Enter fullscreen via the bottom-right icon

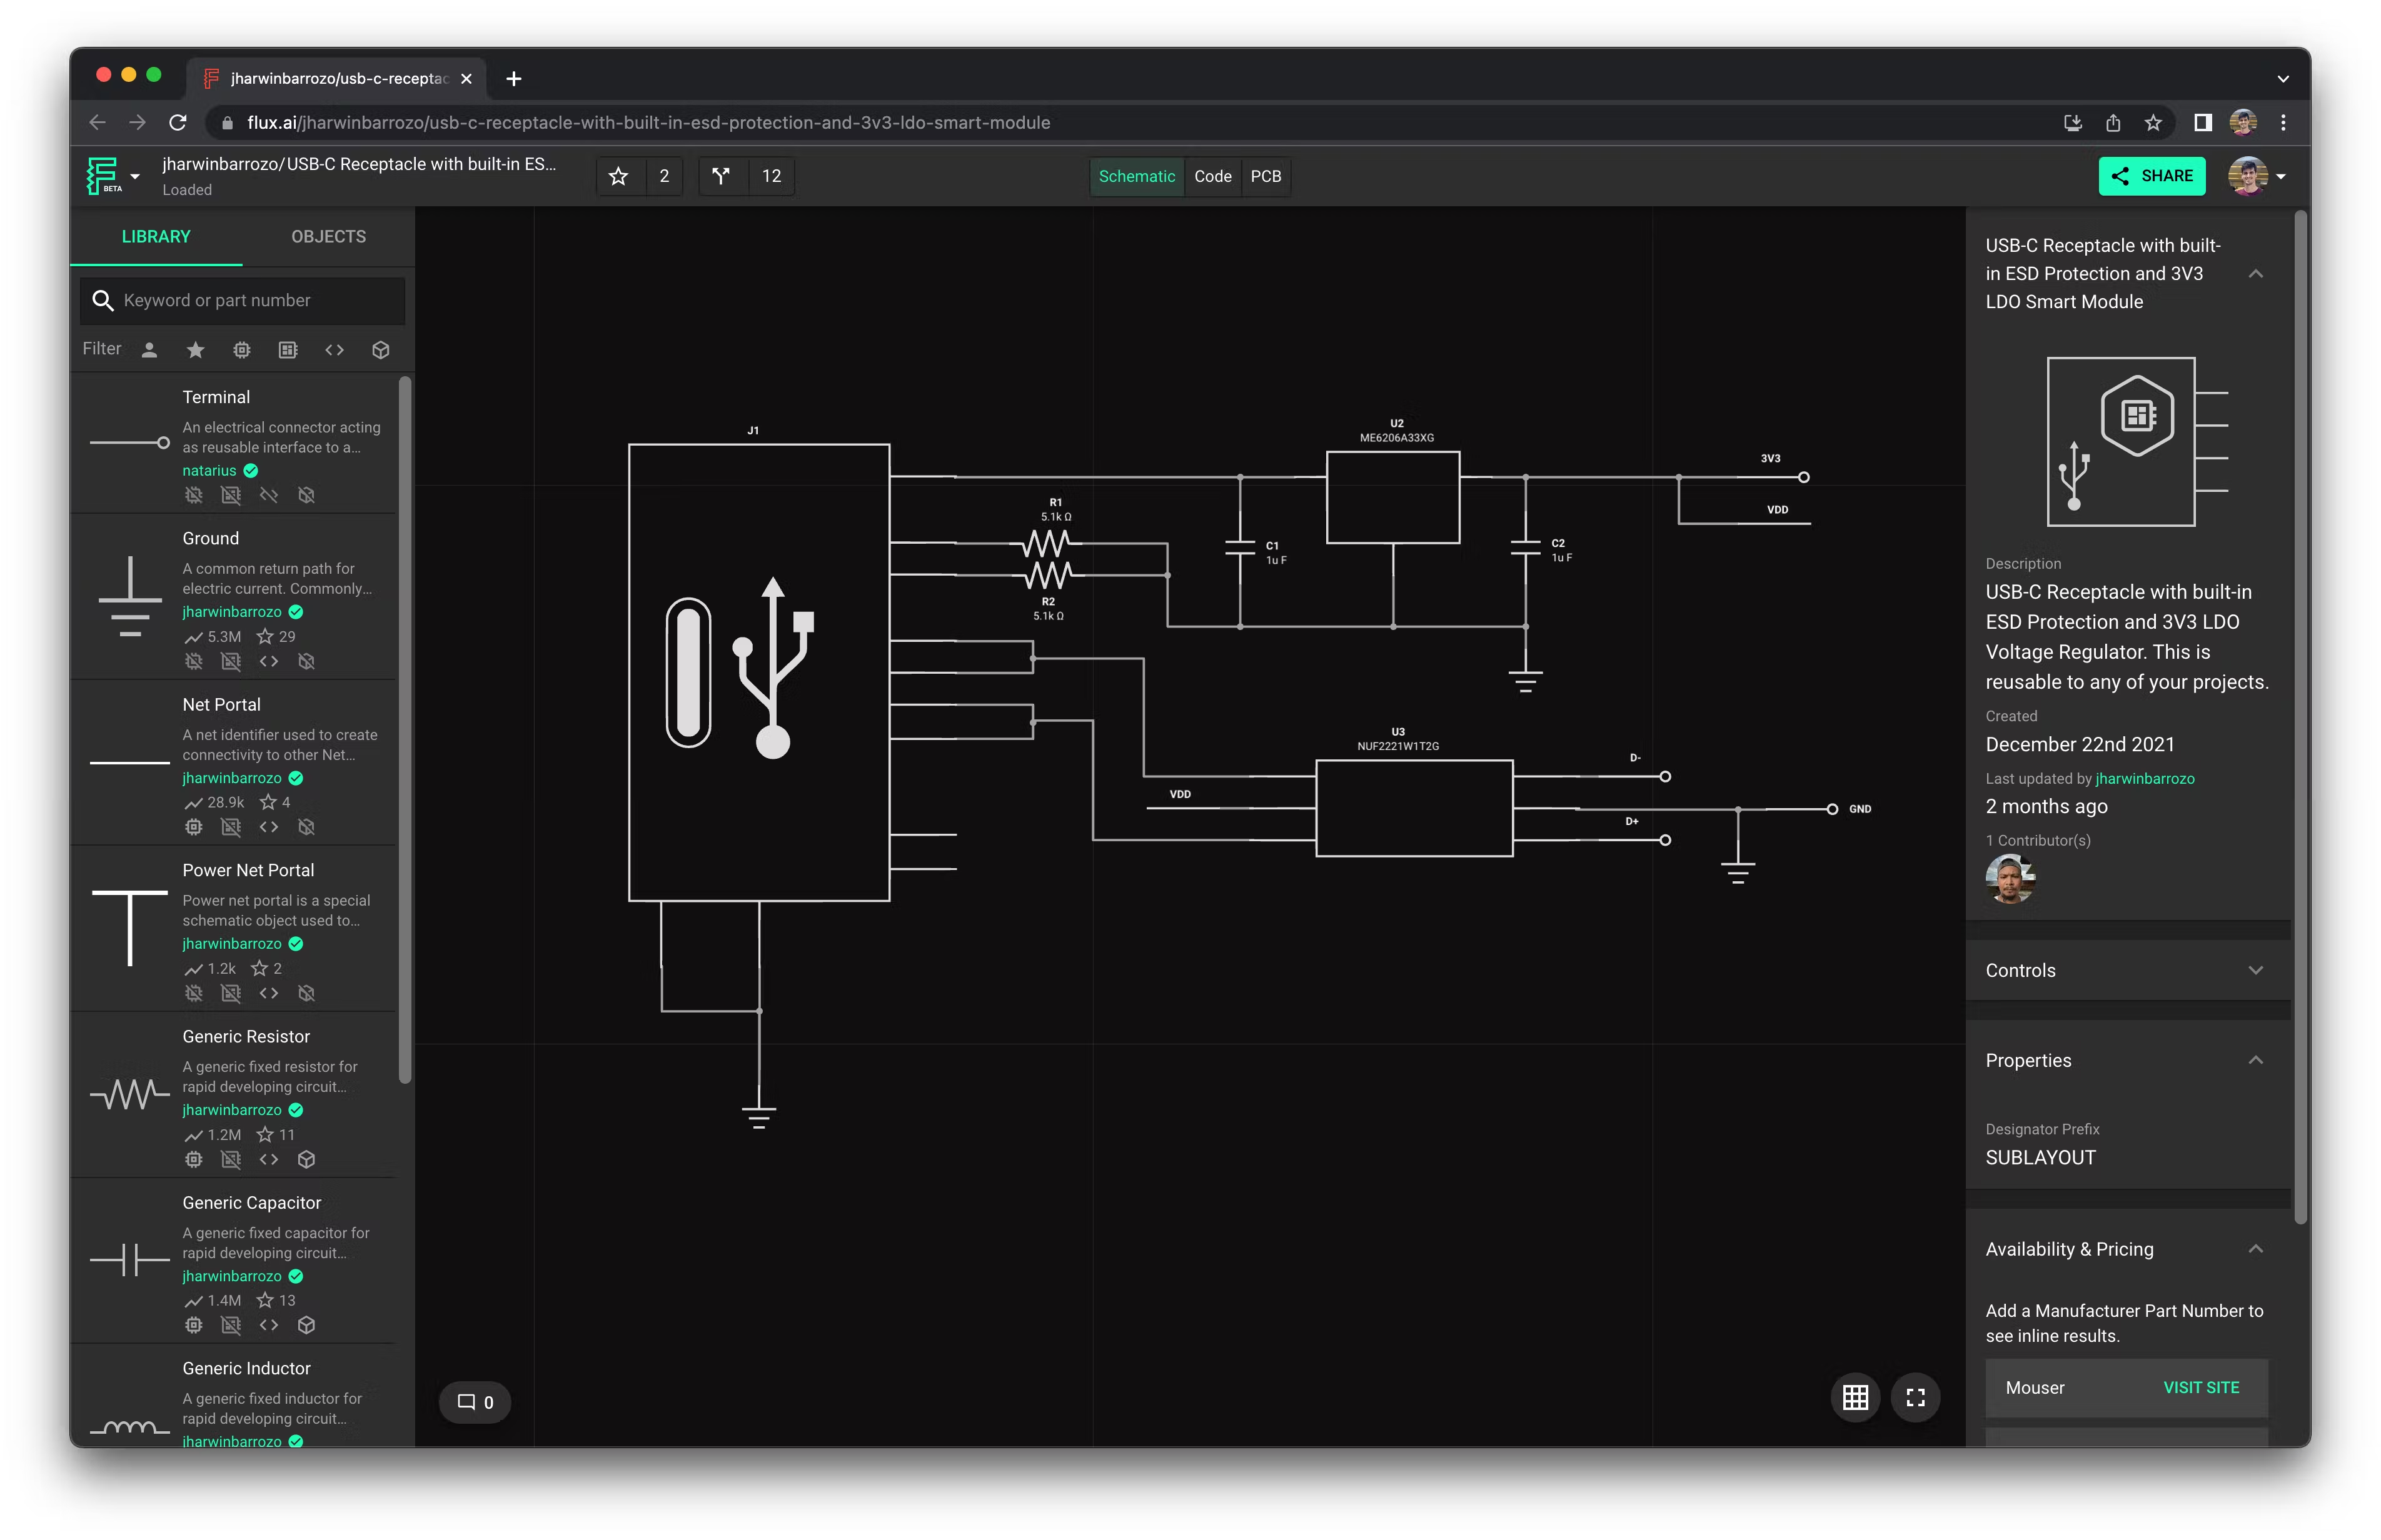(1916, 1397)
